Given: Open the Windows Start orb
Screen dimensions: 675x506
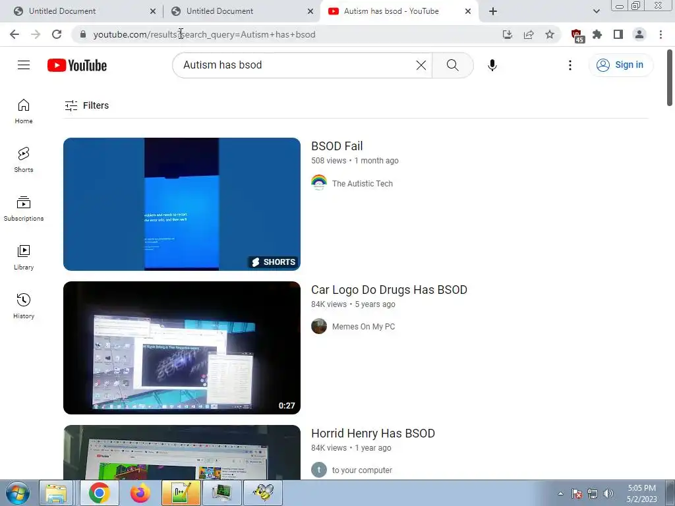Looking at the screenshot, I should 17,493.
